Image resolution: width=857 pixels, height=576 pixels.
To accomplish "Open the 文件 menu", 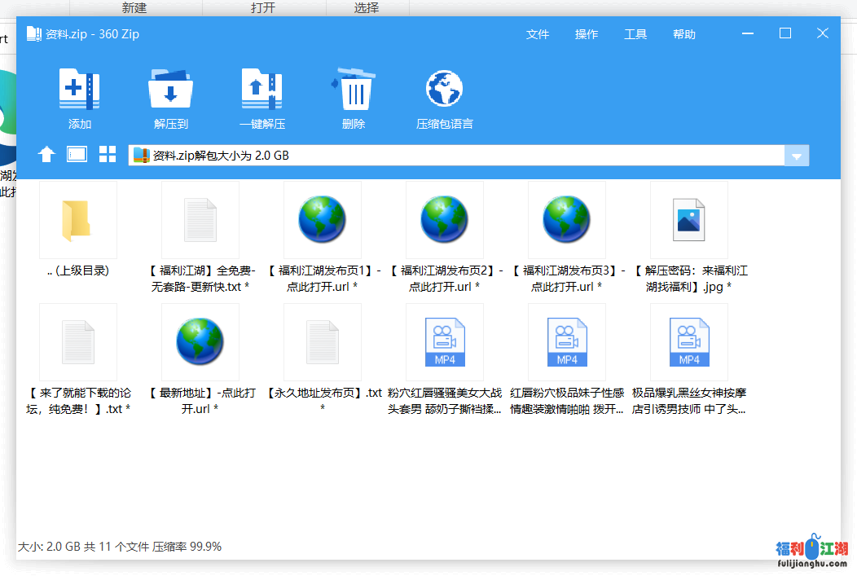I will tap(538, 34).
